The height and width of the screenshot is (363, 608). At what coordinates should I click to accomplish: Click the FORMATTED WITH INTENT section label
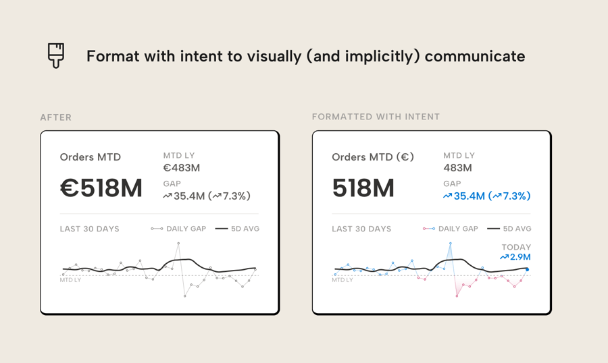pos(376,117)
